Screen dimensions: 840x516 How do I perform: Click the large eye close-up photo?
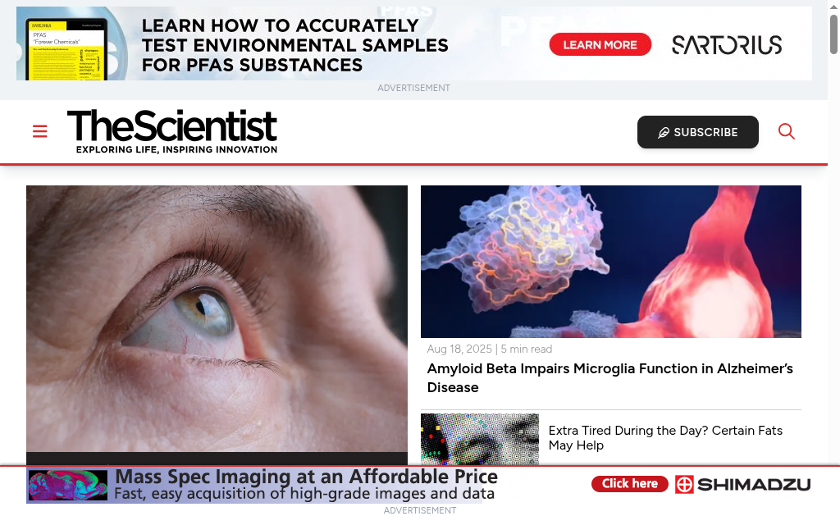click(217, 319)
